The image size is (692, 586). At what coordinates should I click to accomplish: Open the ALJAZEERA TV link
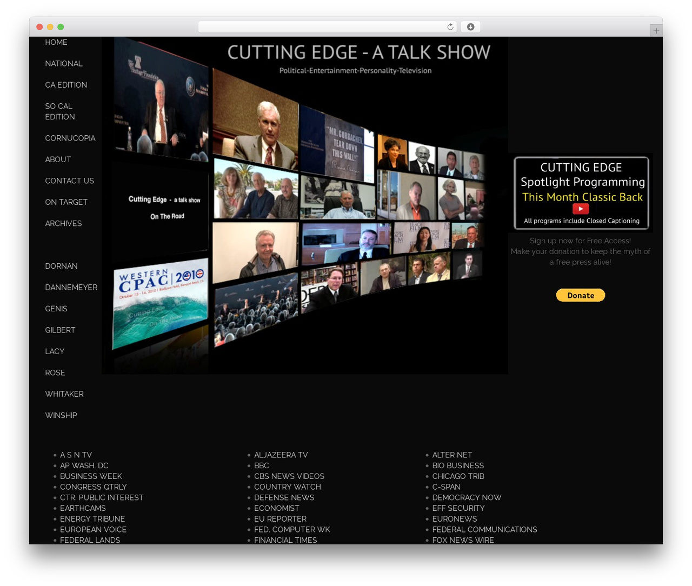[x=281, y=455]
